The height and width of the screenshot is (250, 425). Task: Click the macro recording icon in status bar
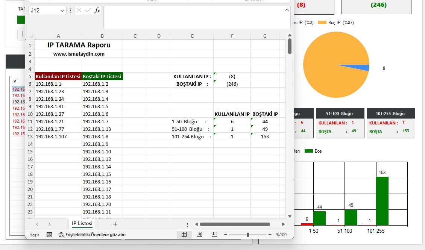pos(49,235)
